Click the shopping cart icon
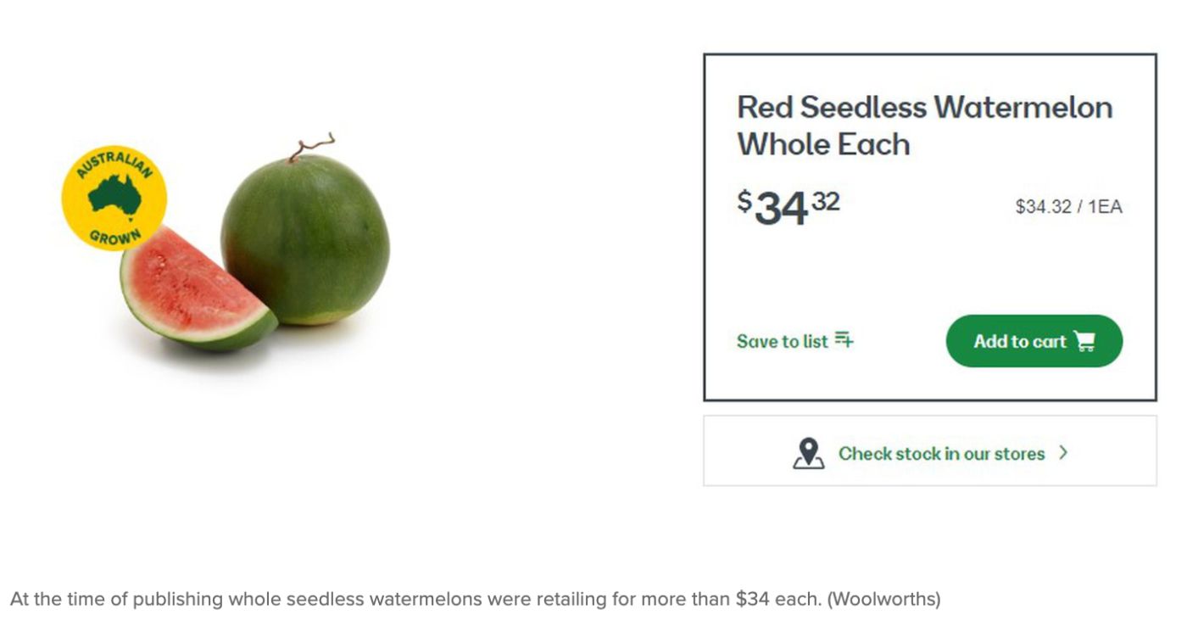The width and height of the screenshot is (1187, 621). [1084, 341]
